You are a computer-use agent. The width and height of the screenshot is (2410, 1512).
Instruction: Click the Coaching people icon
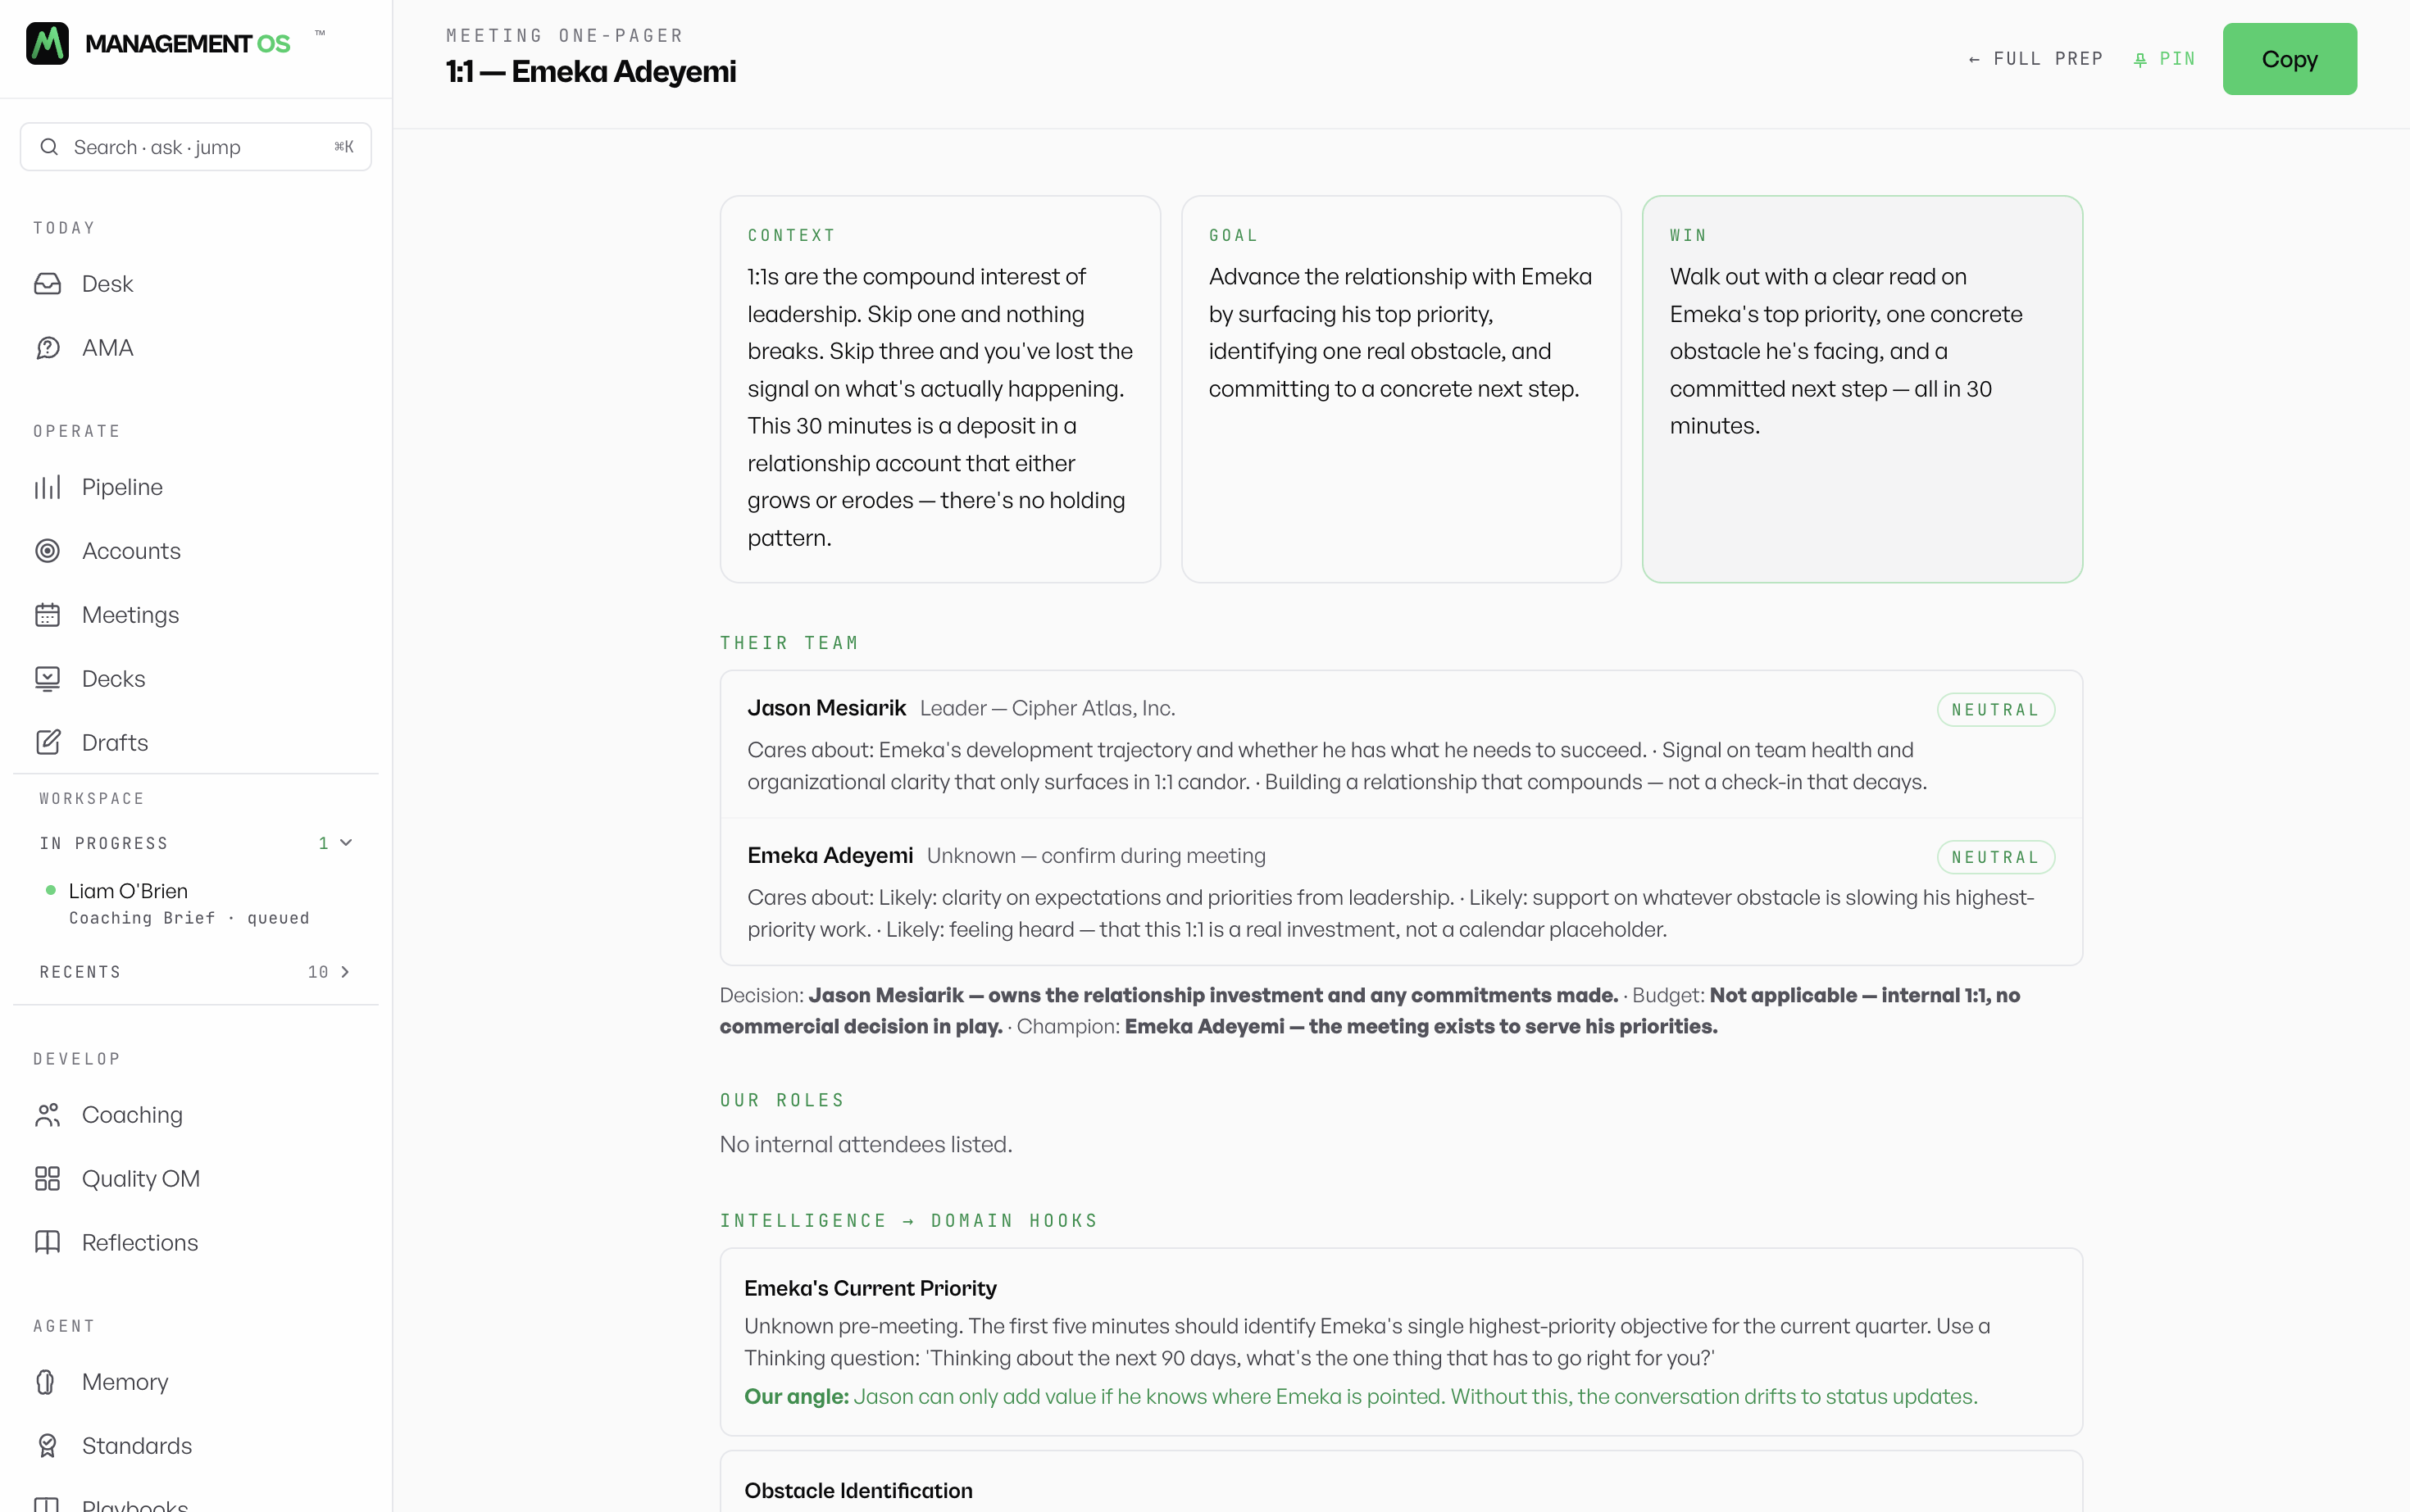pyautogui.click(x=47, y=1115)
